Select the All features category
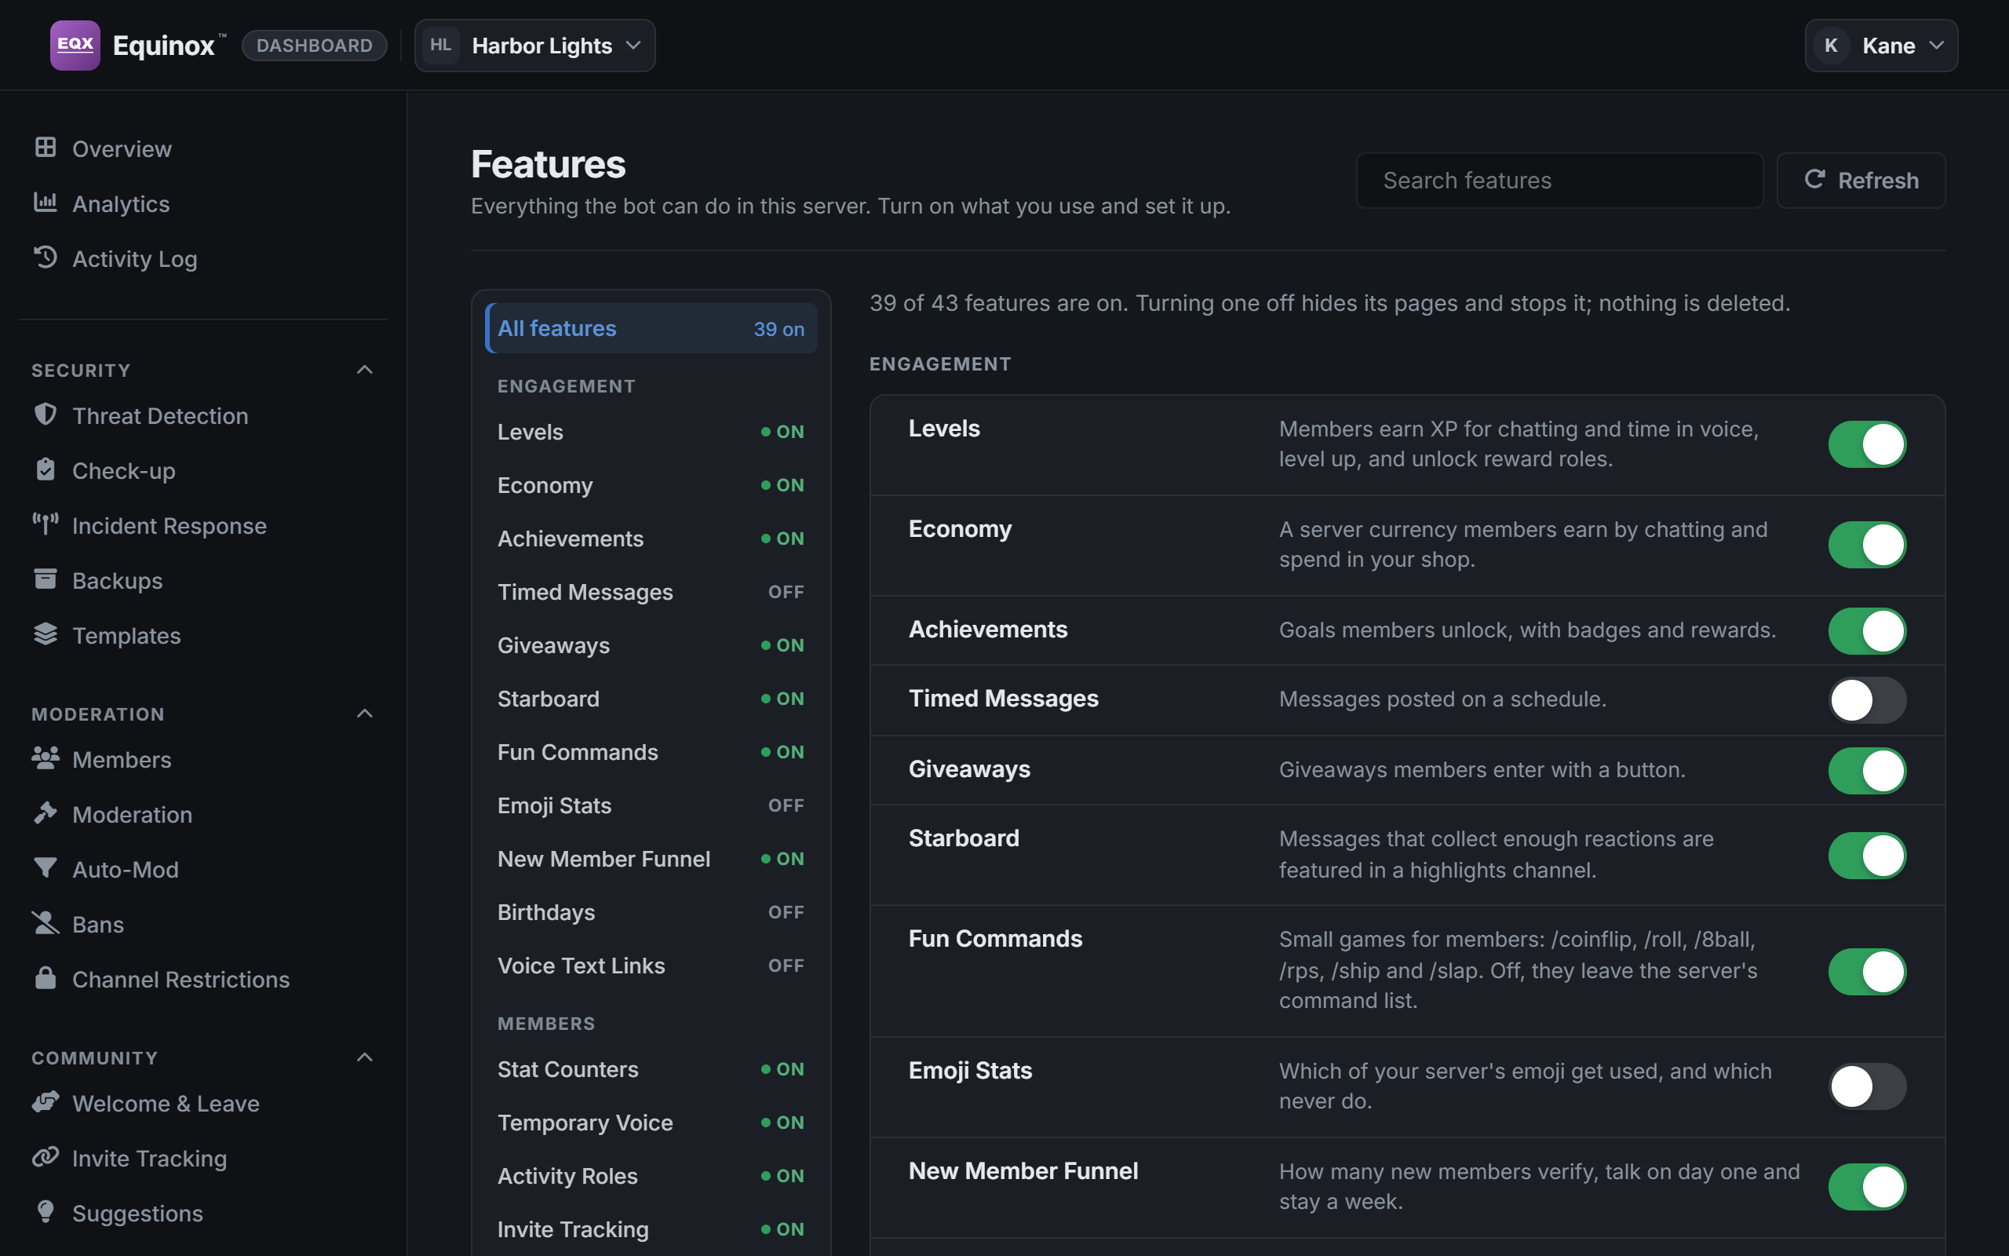This screenshot has width=2009, height=1256. (x=651, y=328)
